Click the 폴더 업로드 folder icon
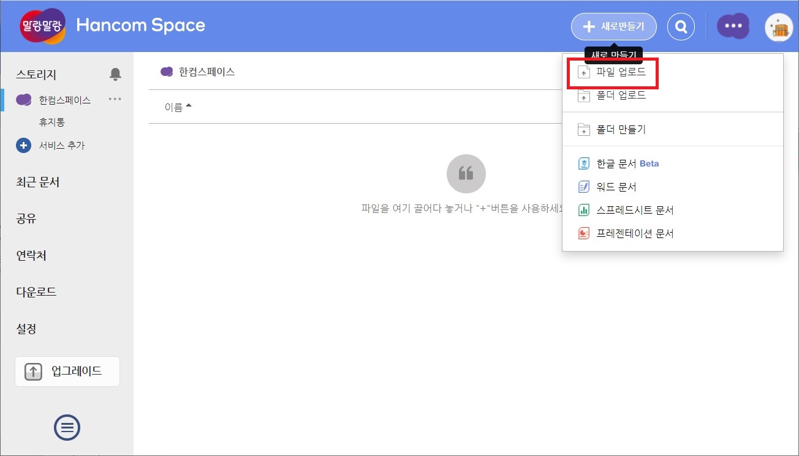The height and width of the screenshot is (456, 799). pyautogui.click(x=584, y=95)
